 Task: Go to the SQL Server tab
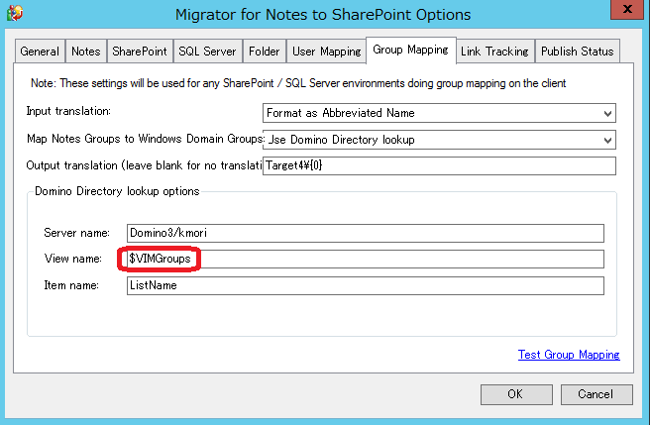point(207,52)
